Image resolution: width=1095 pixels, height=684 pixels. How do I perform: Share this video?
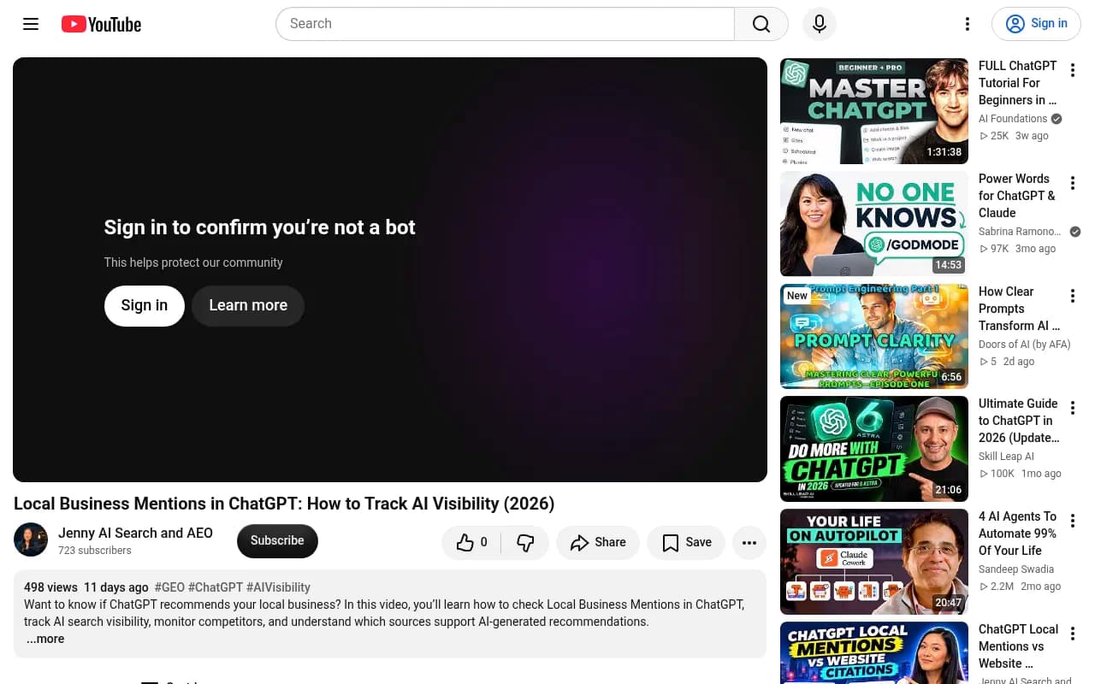pos(598,542)
